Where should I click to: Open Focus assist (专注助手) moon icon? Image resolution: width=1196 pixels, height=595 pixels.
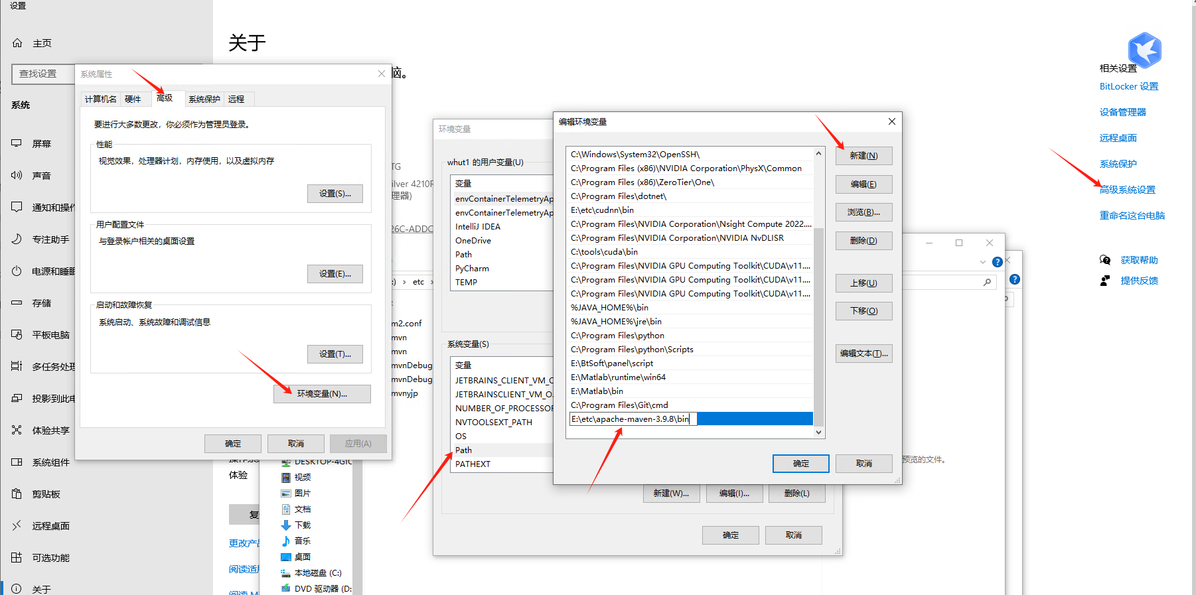(x=17, y=239)
